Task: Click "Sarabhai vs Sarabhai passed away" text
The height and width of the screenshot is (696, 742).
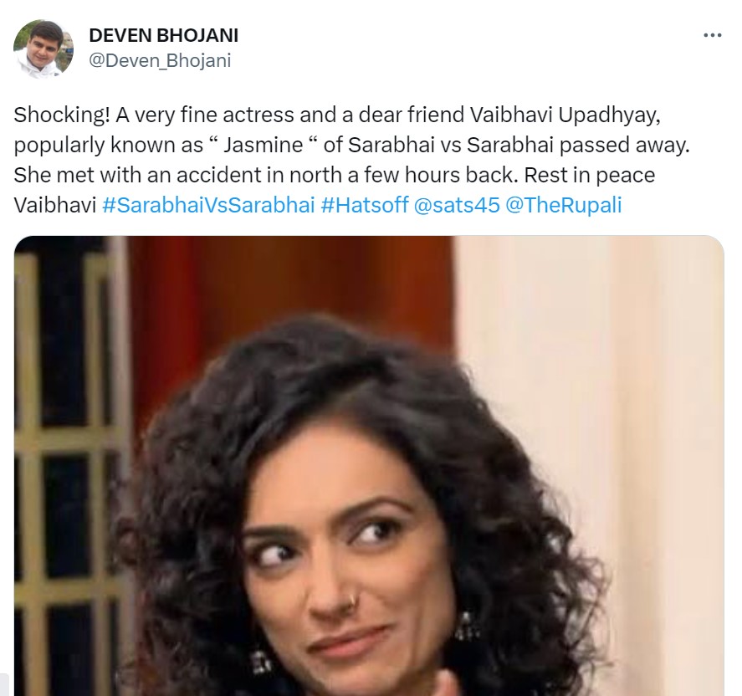Action: coord(519,145)
